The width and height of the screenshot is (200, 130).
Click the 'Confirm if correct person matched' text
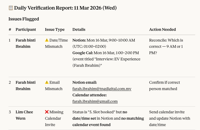pyautogui.click(x=165, y=86)
